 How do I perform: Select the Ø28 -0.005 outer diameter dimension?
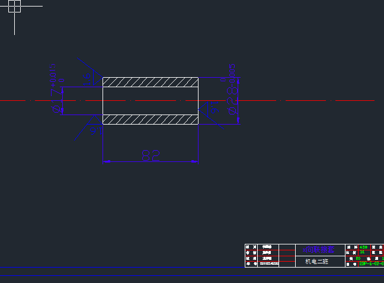point(232,89)
